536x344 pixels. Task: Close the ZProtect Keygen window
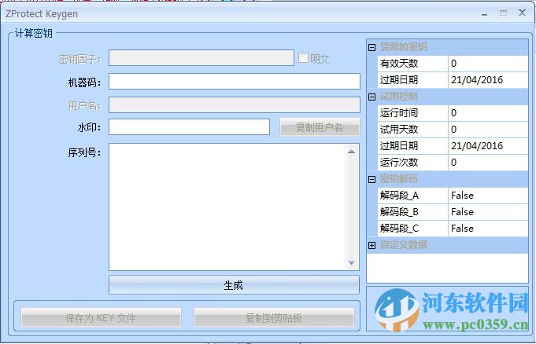pos(522,13)
